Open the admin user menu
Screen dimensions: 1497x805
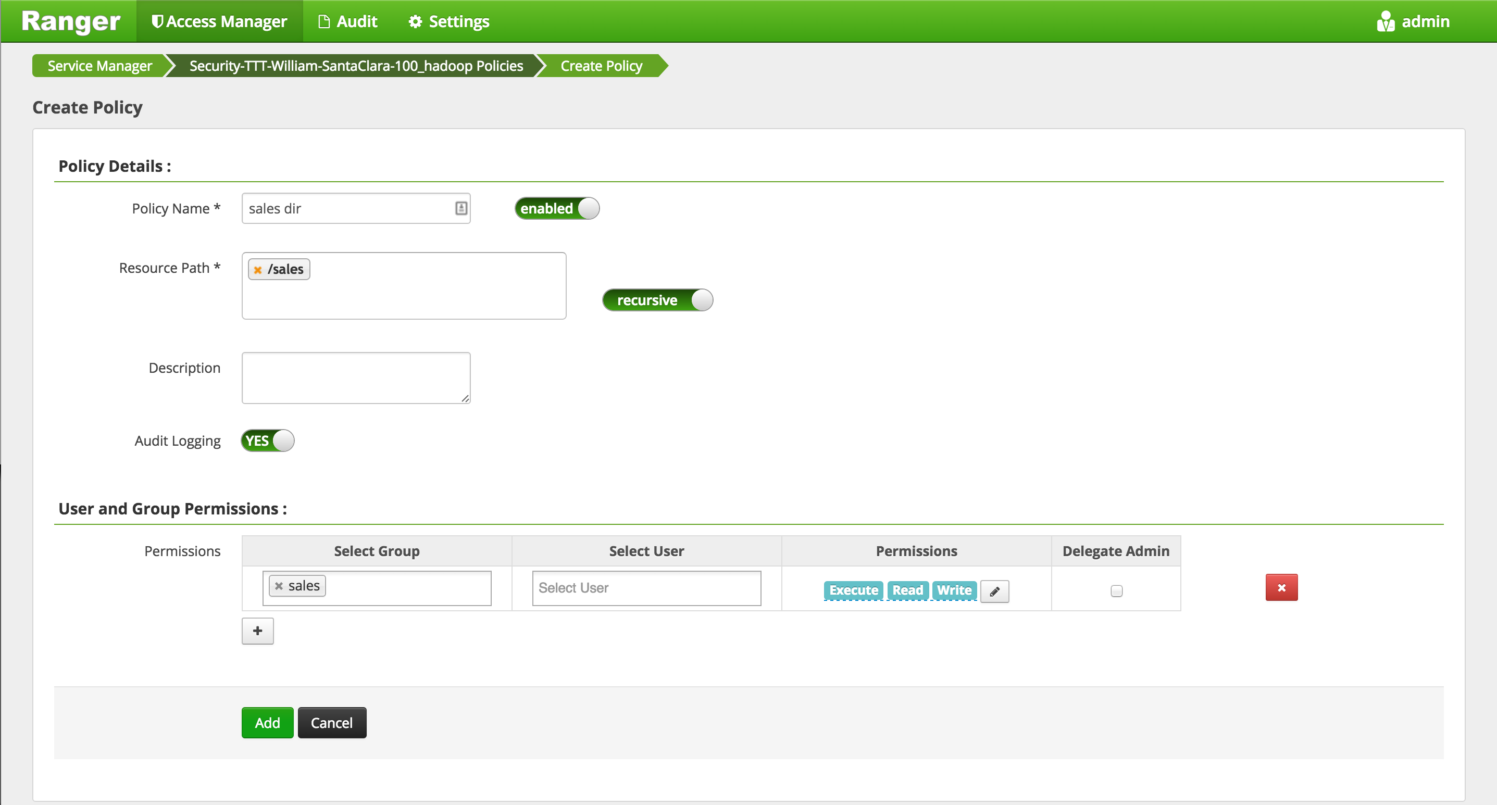1412,21
